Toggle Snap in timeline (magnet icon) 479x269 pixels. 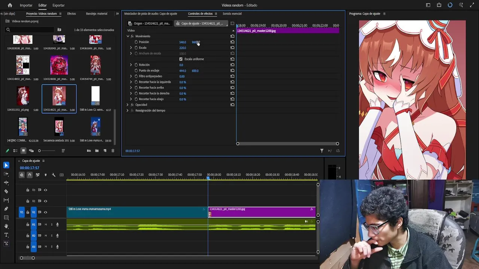pos(30,175)
